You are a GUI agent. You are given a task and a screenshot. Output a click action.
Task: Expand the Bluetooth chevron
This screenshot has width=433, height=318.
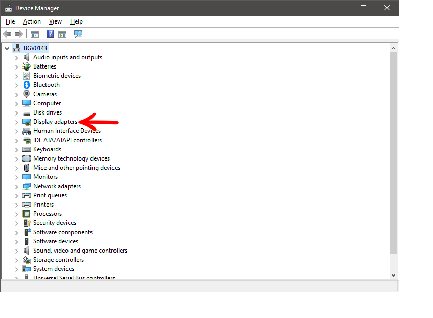point(16,85)
